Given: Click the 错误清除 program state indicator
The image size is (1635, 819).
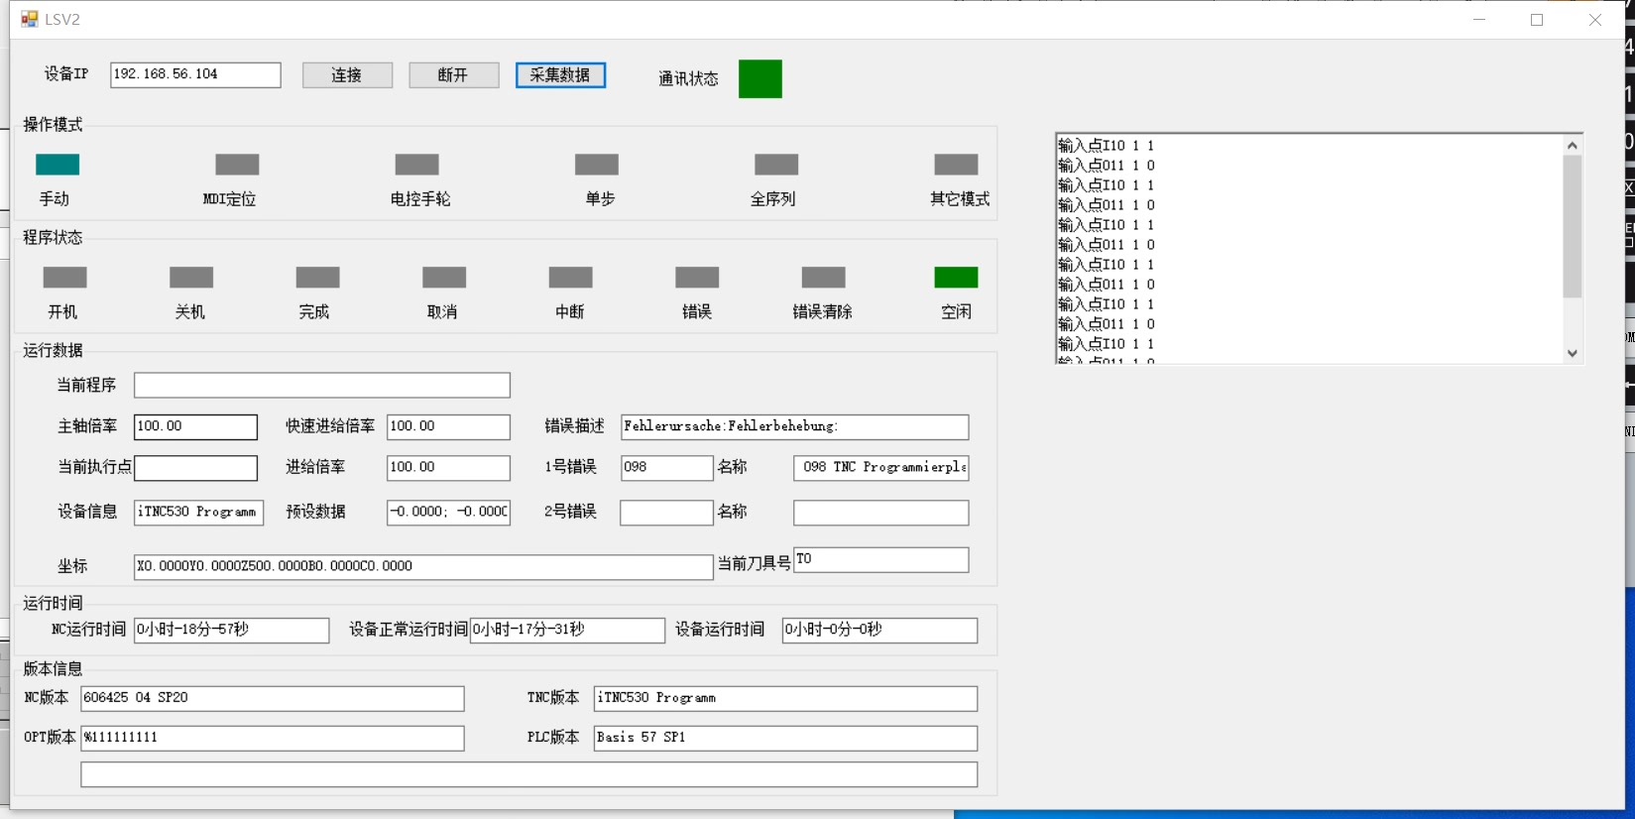Looking at the screenshot, I should (x=824, y=278).
